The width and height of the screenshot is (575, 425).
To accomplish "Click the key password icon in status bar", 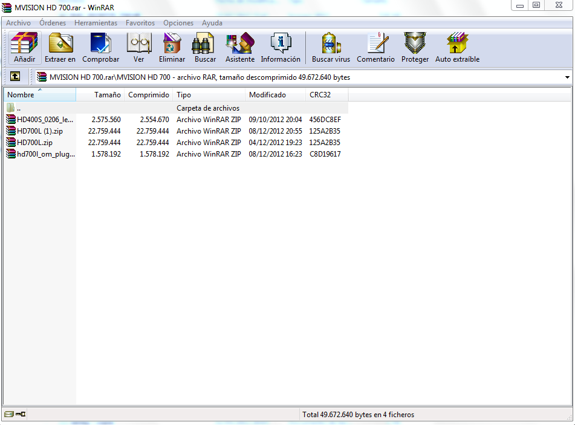I will pos(21,414).
